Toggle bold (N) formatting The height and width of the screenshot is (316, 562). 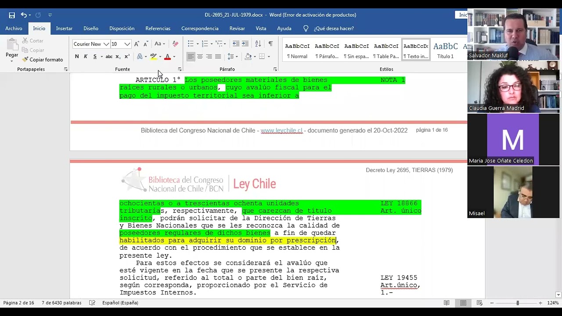(x=77, y=57)
